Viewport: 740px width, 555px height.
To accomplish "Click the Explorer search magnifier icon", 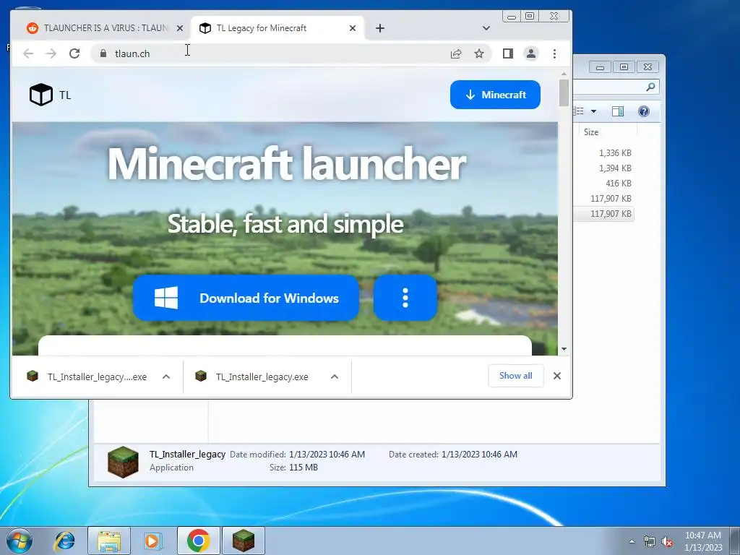I will (651, 87).
